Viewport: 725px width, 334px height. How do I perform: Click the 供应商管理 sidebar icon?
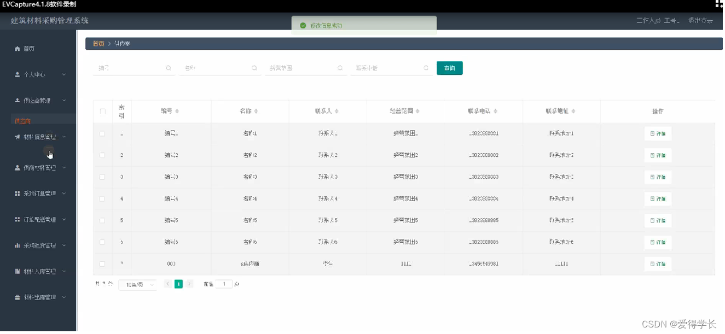pyautogui.click(x=17, y=101)
